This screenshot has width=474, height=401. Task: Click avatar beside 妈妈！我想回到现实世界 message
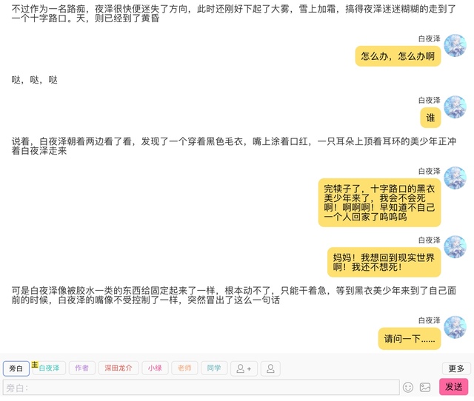pos(455,246)
